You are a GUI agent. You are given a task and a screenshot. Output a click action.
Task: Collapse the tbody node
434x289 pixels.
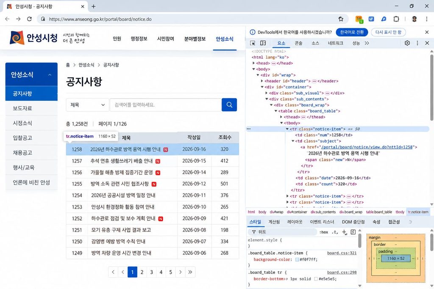tap(281, 123)
